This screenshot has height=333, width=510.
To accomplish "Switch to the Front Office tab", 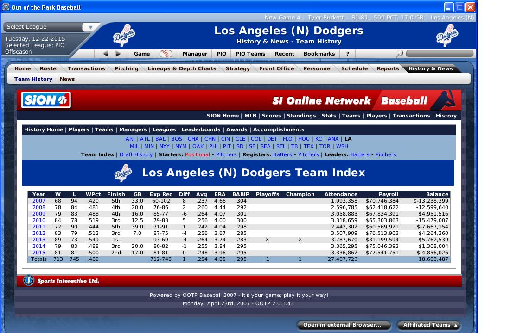I will click(x=276, y=68).
